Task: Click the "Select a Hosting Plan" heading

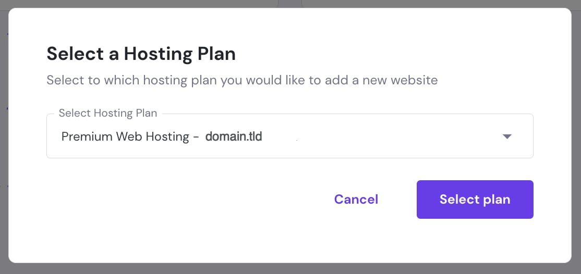Action: (141, 54)
